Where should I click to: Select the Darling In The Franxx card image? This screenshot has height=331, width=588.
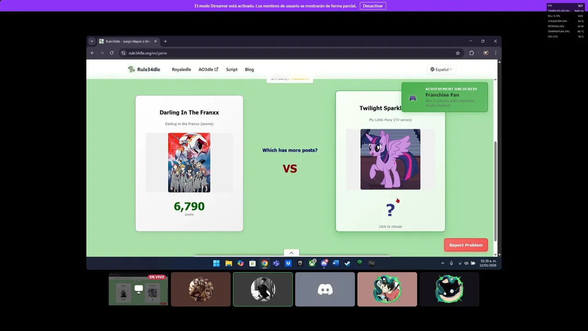pyautogui.click(x=189, y=163)
